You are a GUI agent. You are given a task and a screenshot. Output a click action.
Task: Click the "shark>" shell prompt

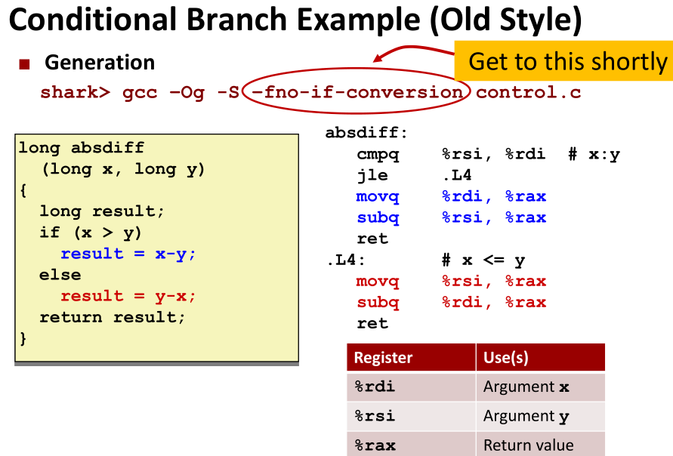pyautogui.click(x=75, y=92)
